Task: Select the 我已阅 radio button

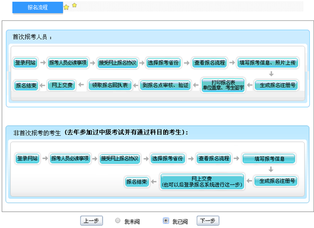Action: tap(166, 220)
